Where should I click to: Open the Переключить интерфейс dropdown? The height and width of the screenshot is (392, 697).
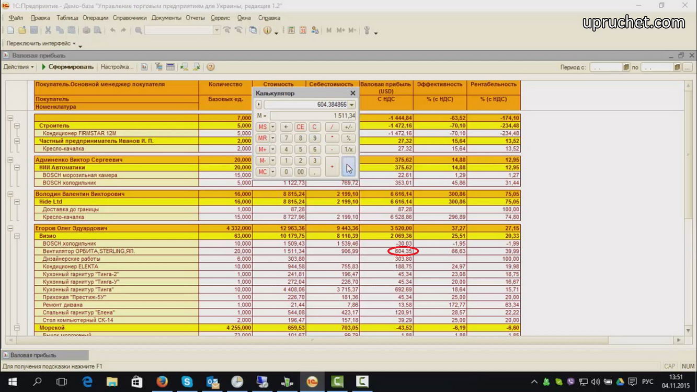pyautogui.click(x=41, y=43)
